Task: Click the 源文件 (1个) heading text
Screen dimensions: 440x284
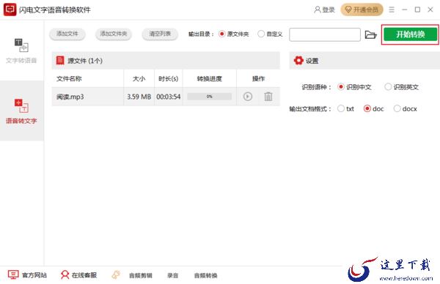Action: tap(85, 61)
